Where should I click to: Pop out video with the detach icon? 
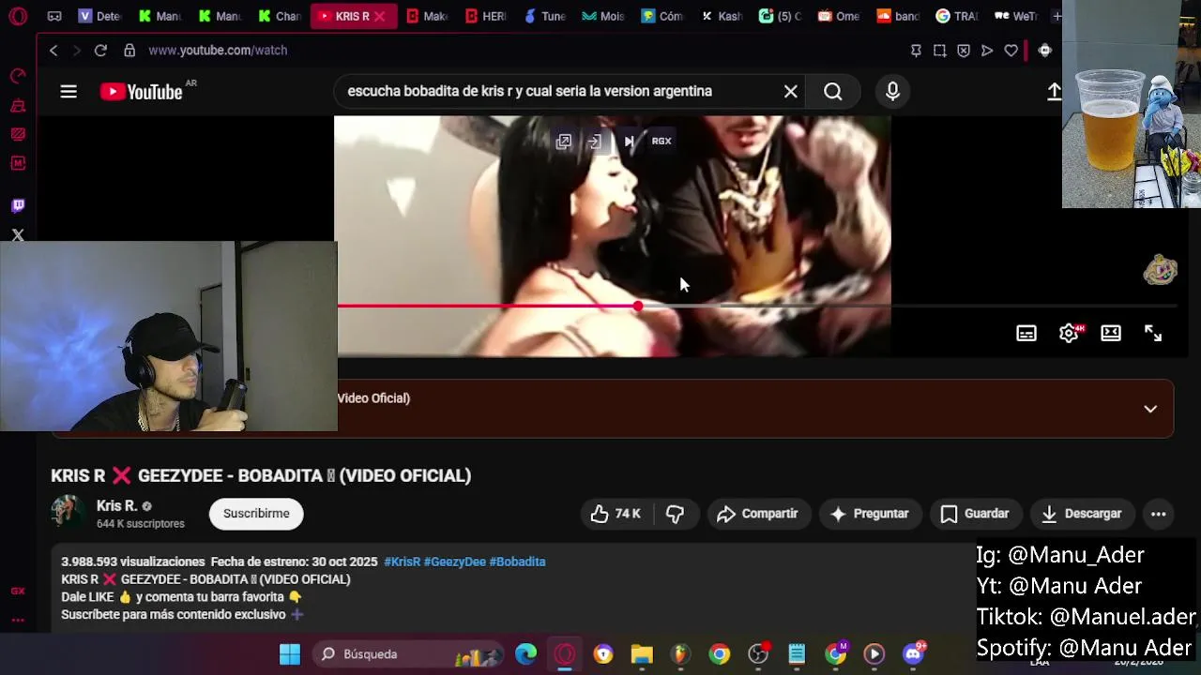tap(564, 142)
